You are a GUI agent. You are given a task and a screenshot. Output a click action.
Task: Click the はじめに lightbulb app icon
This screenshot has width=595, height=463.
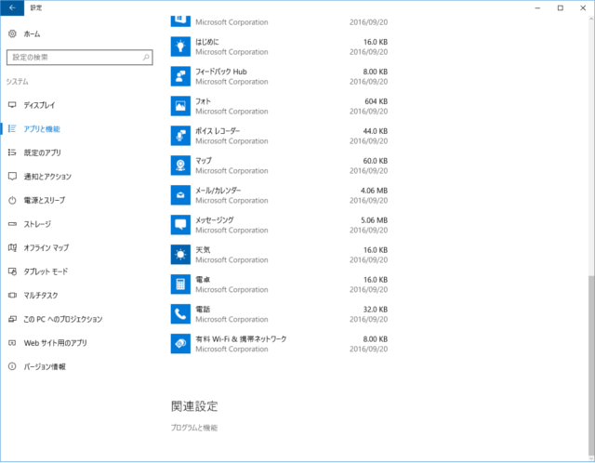tap(180, 46)
